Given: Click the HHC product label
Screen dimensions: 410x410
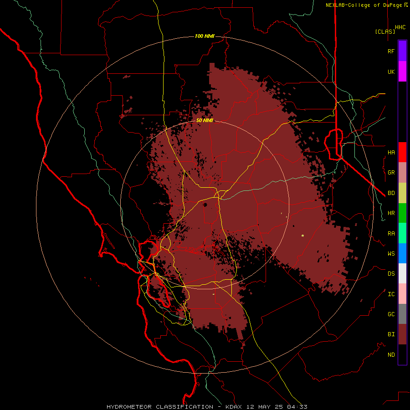Looking at the screenshot, I should 400,27.
